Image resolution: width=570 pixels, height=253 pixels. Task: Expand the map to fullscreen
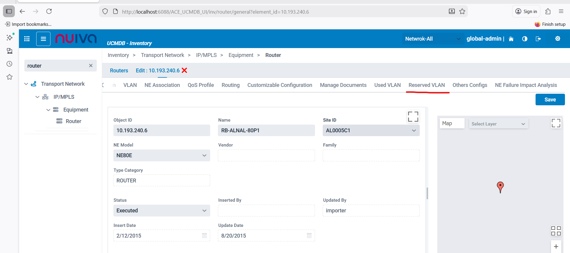[x=556, y=123]
